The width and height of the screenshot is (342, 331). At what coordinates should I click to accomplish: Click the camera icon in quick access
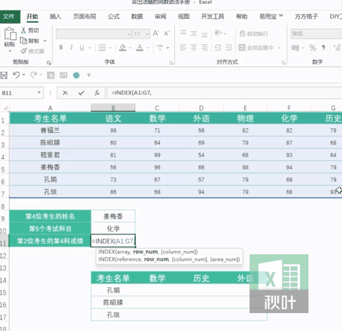[x=64, y=76]
